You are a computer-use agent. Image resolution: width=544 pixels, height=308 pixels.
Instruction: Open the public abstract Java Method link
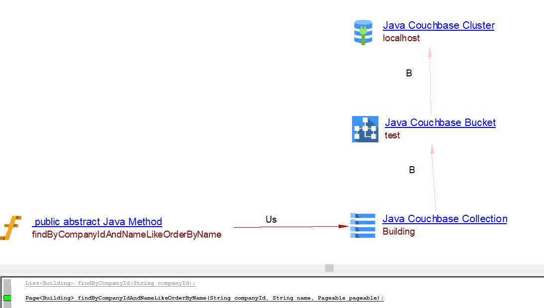tap(97, 222)
